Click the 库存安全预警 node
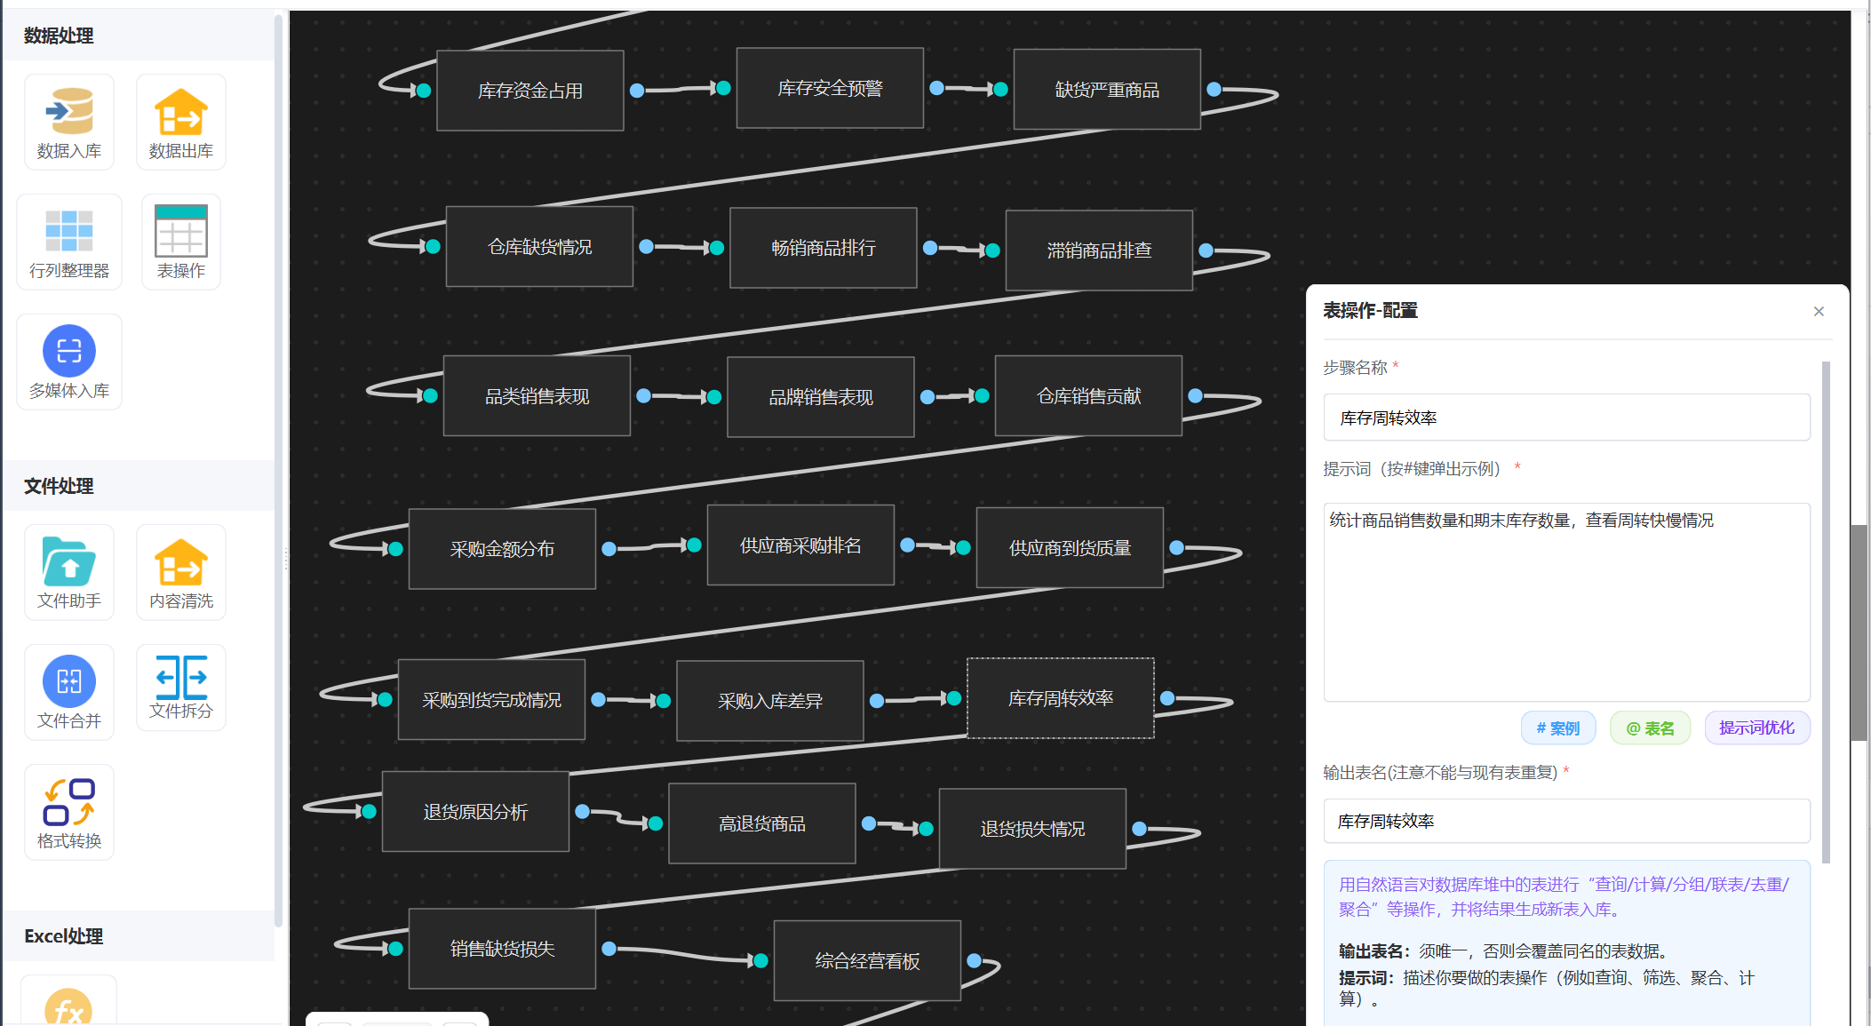This screenshot has width=1871, height=1026. [830, 89]
